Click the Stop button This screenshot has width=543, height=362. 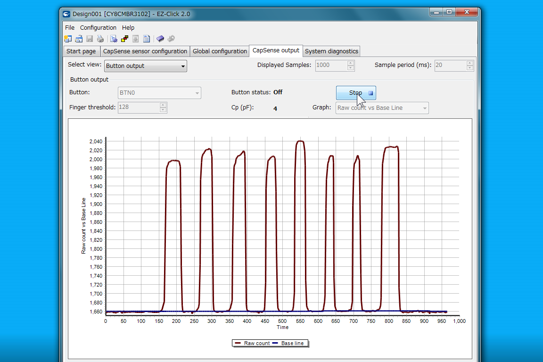356,93
